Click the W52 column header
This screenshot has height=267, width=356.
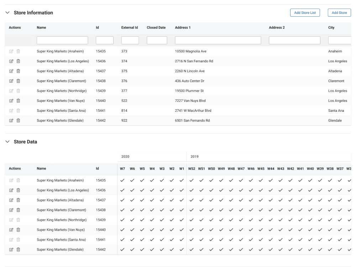pyautogui.click(x=192, y=169)
